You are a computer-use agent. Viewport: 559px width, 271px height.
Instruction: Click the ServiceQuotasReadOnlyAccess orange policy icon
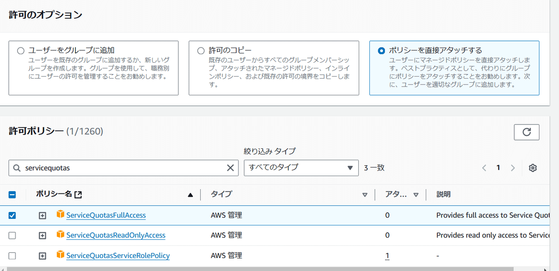(x=60, y=235)
